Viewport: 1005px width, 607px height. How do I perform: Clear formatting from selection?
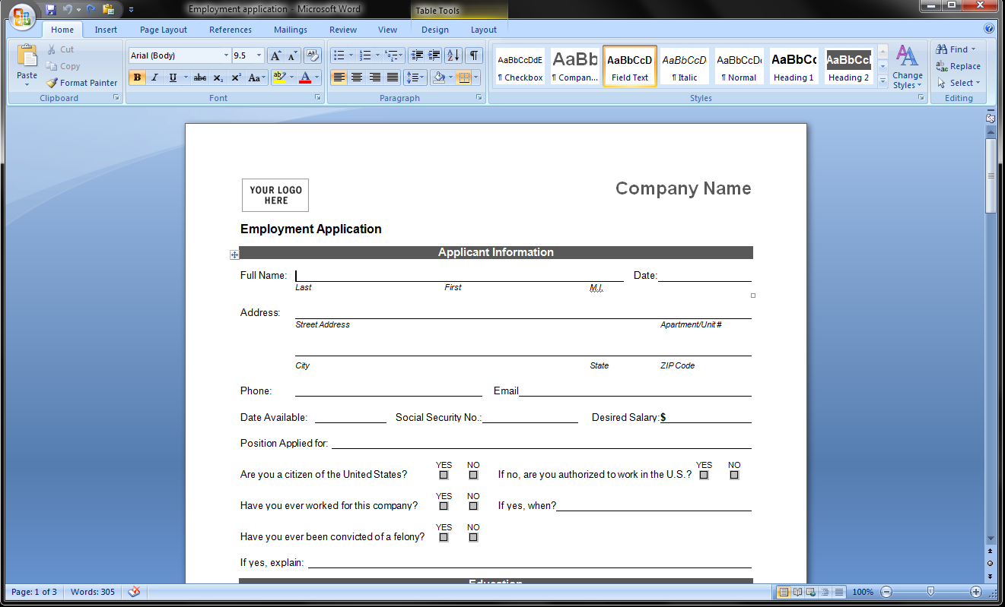click(x=313, y=55)
